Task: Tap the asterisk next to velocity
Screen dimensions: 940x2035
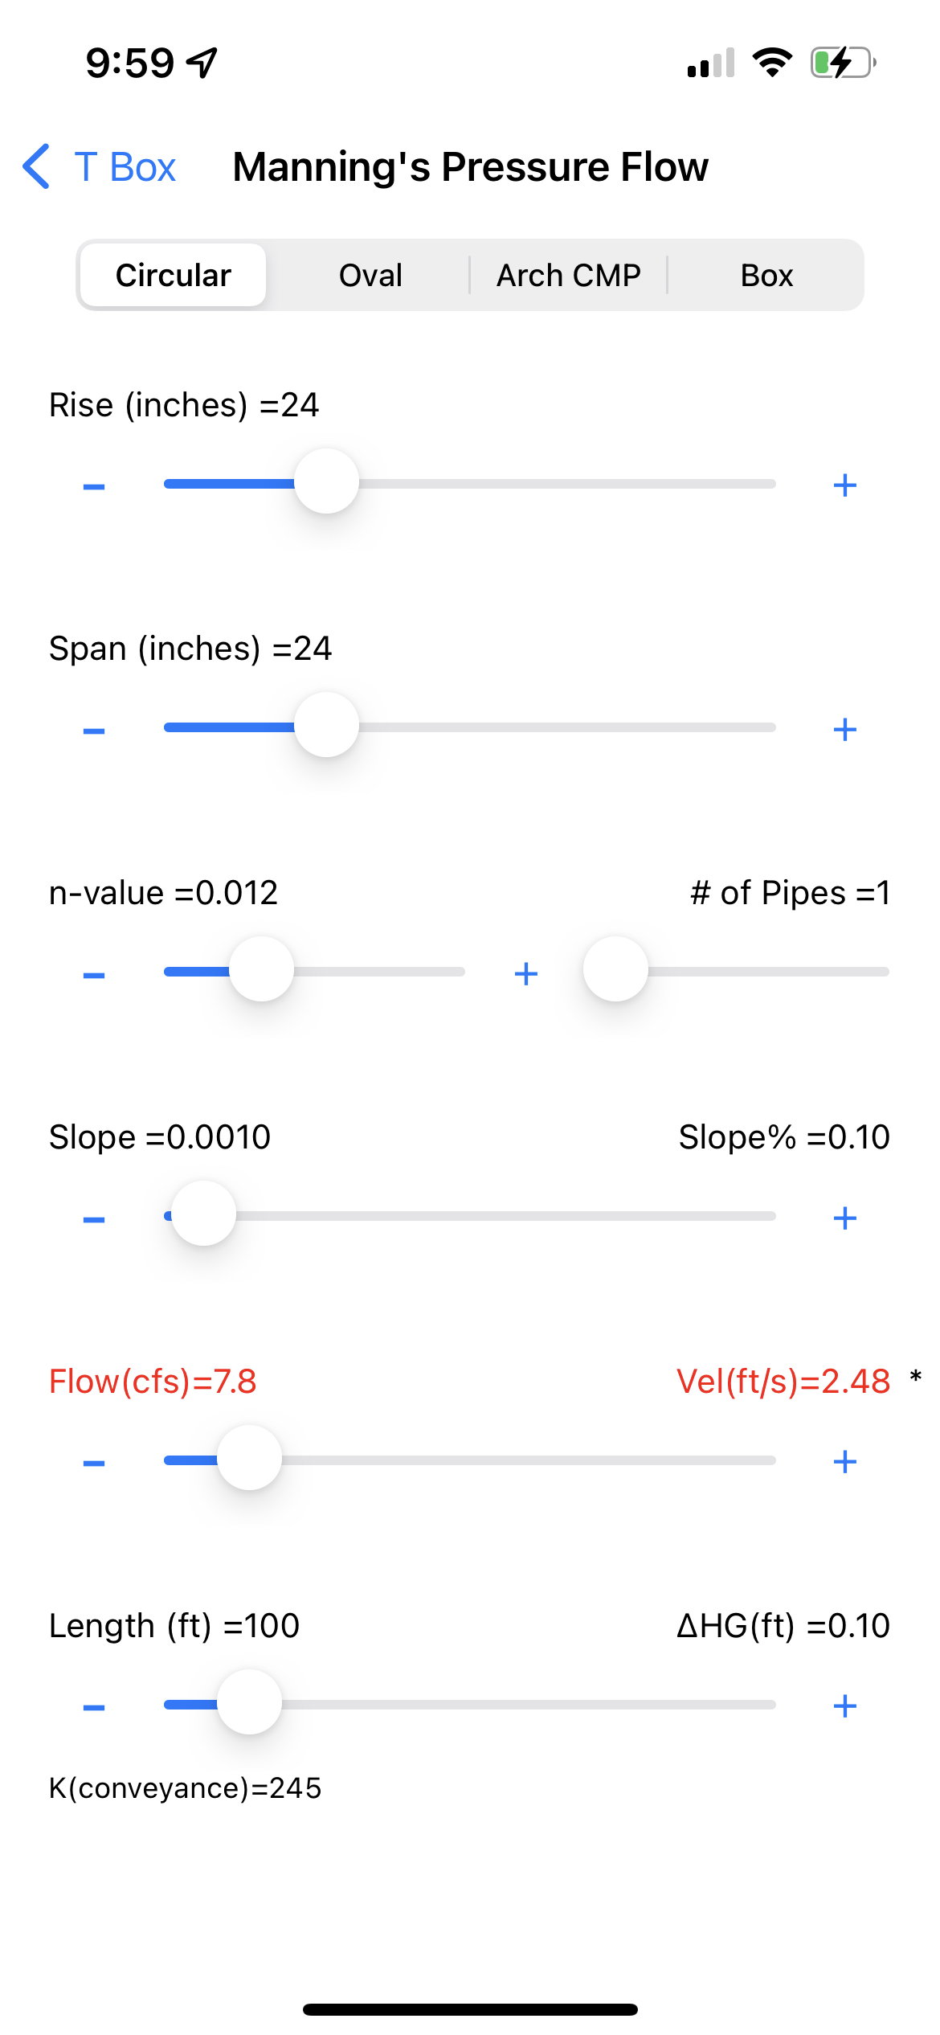Action: click(x=915, y=1378)
